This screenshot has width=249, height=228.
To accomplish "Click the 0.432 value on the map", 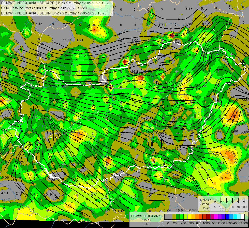I will tap(193, 195).
